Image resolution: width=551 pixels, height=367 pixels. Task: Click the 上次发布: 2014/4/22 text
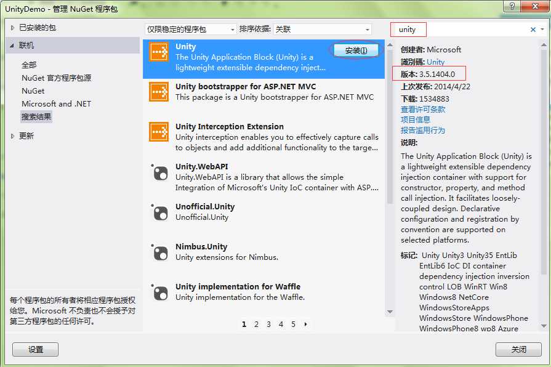(x=435, y=87)
